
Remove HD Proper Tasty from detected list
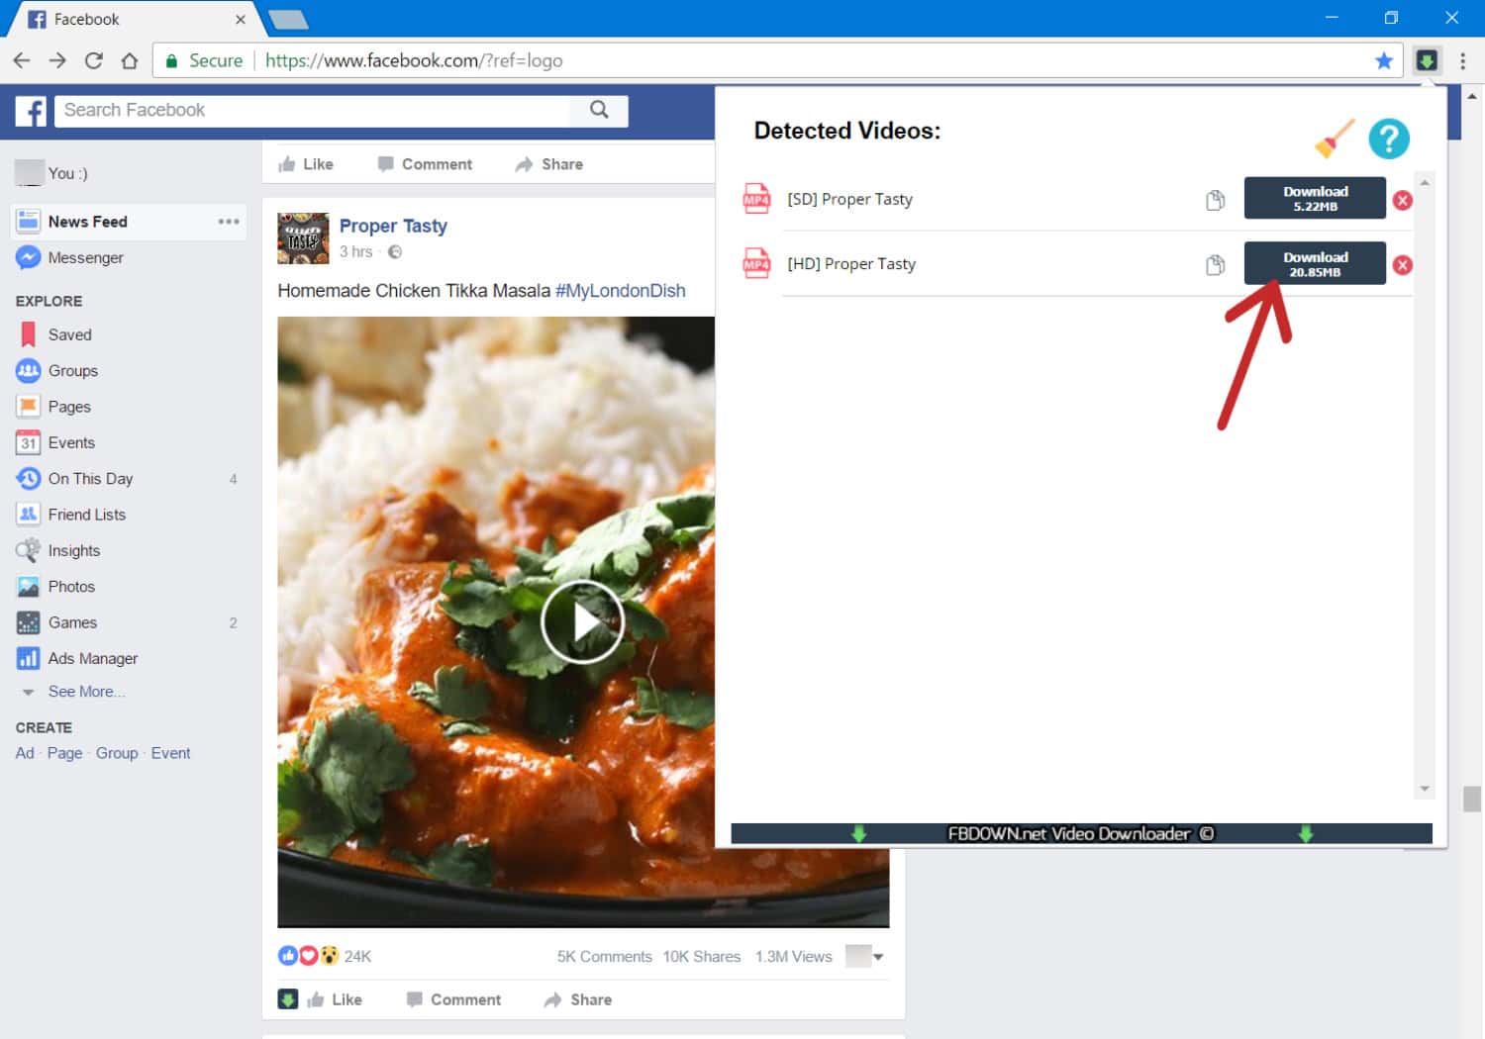(x=1402, y=265)
